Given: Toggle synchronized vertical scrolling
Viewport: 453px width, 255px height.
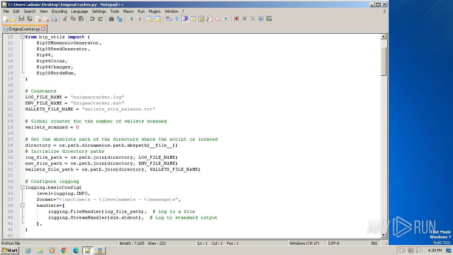Looking at the screenshot, I should click(150, 19).
